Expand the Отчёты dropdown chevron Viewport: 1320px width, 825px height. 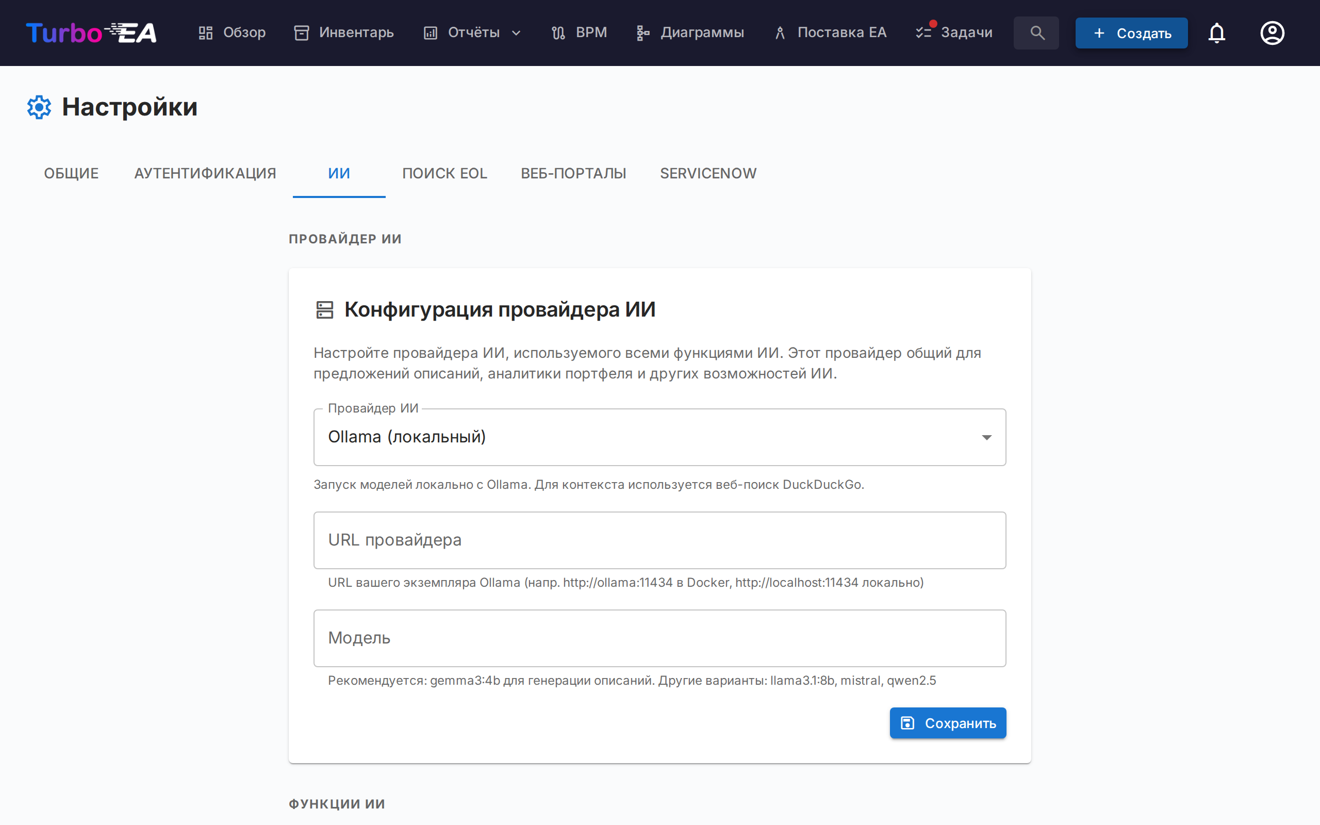click(x=516, y=34)
